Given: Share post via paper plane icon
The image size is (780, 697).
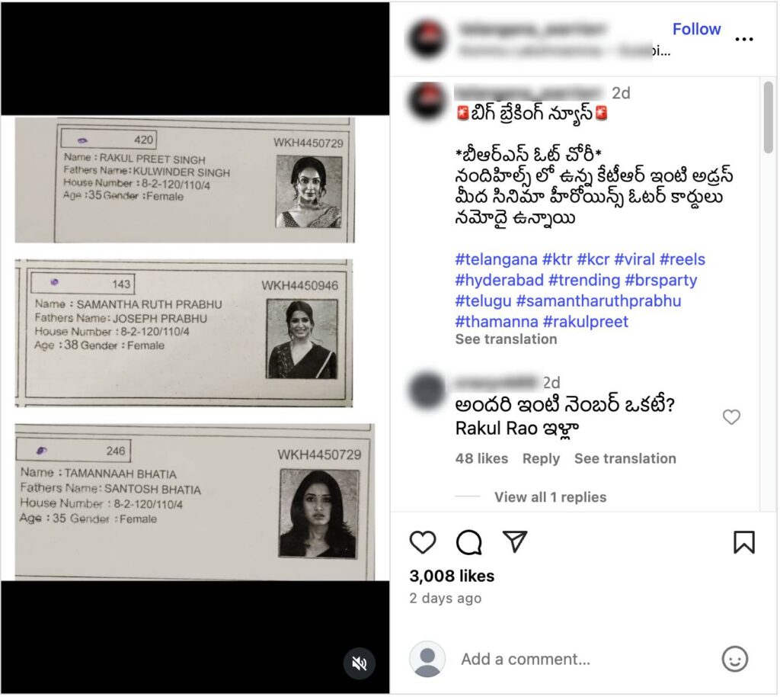Looking at the screenshot, I should pyautogui.click(x=515, y=541).
